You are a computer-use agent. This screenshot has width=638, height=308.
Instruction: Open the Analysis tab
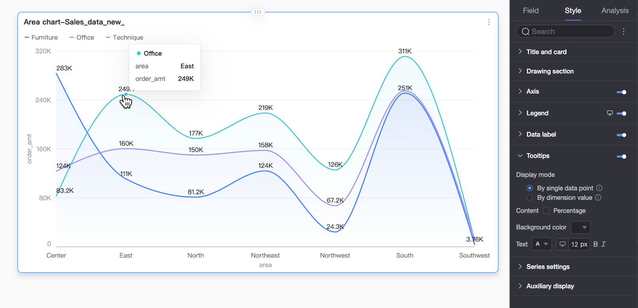click(x=615, y=11)
